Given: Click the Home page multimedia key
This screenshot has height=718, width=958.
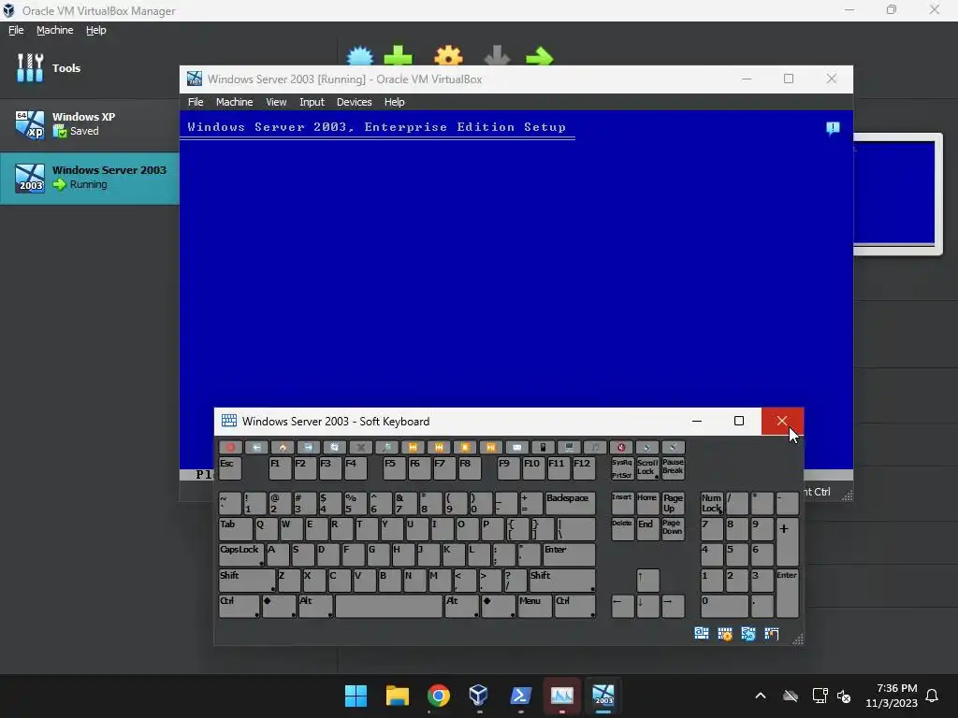Looking at the screenshot, I should [x=283, y=448].
